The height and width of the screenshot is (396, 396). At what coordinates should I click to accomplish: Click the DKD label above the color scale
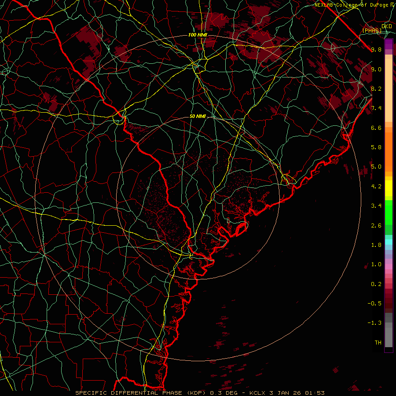click(x=387, y=26)
